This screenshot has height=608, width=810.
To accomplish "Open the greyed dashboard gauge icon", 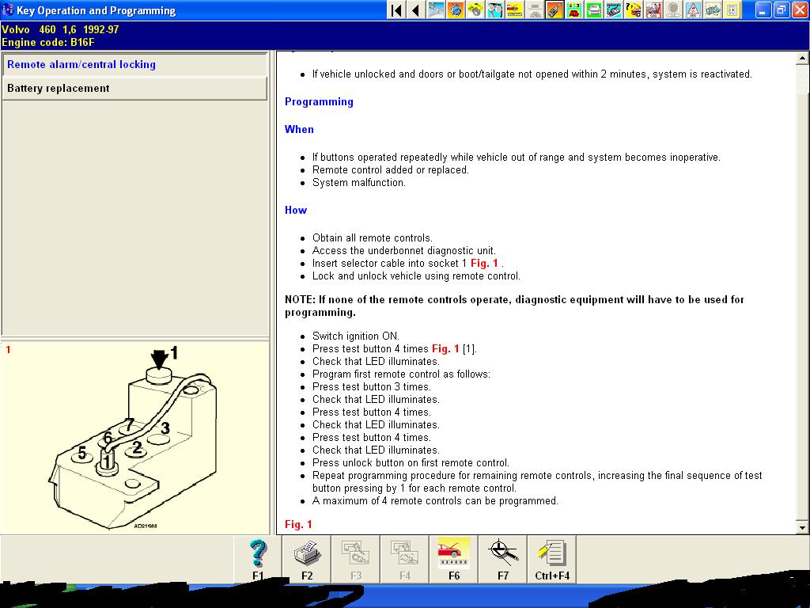I will point(535,9).
